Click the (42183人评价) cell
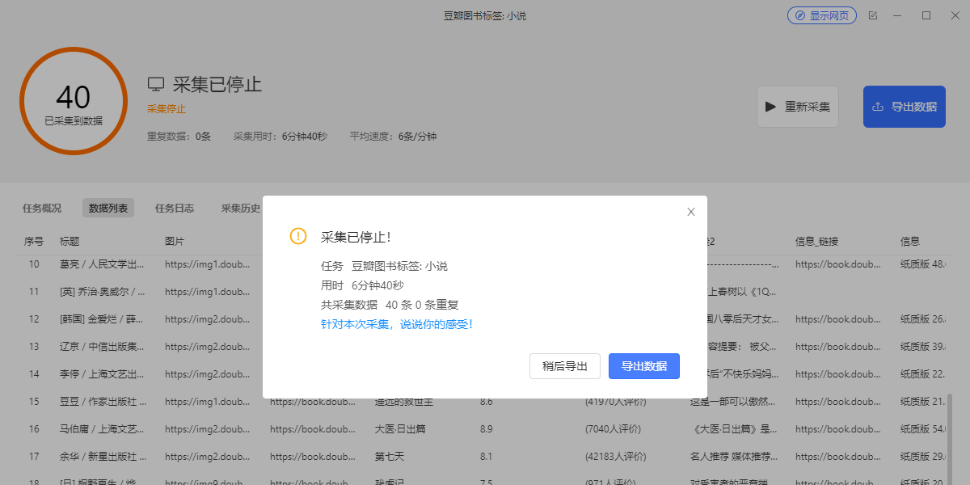970x485 pixels. (x=616, y=456)
